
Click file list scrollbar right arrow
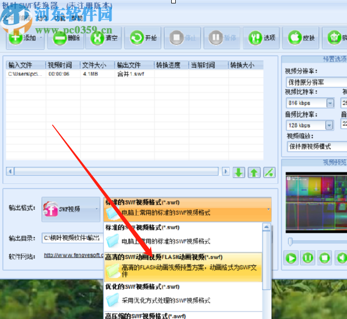[x=226, y=171]
